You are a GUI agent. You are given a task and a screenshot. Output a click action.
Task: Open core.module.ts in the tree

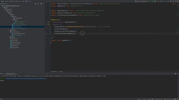(18, 23)
